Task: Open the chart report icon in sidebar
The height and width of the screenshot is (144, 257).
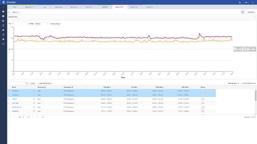Action: click(3, 21)
